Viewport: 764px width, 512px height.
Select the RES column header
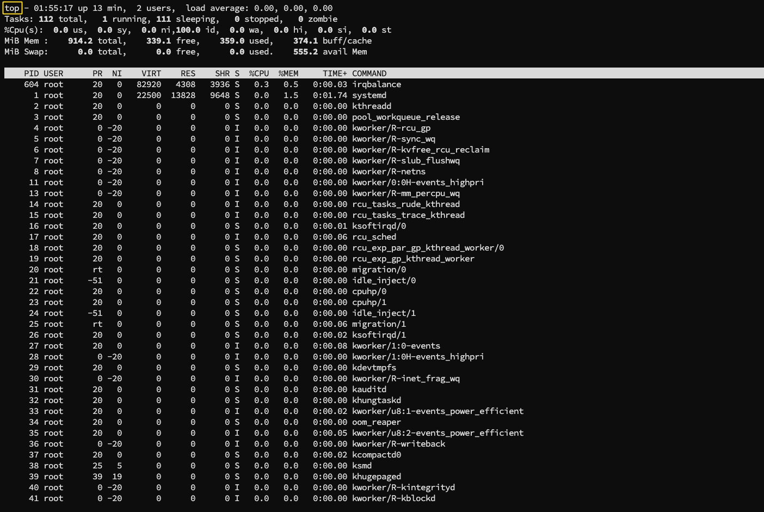tap(188, 74)
